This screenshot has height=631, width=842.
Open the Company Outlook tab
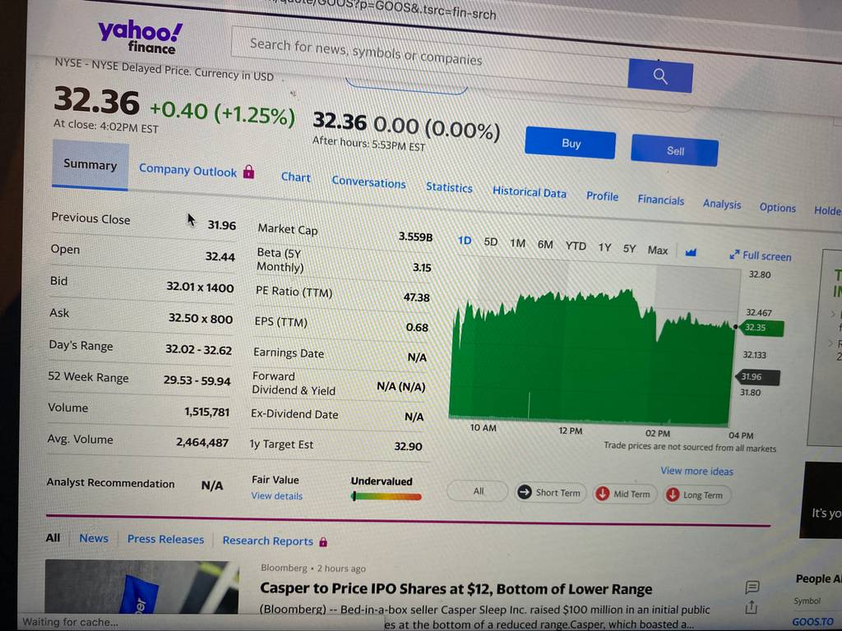point(187,171)
